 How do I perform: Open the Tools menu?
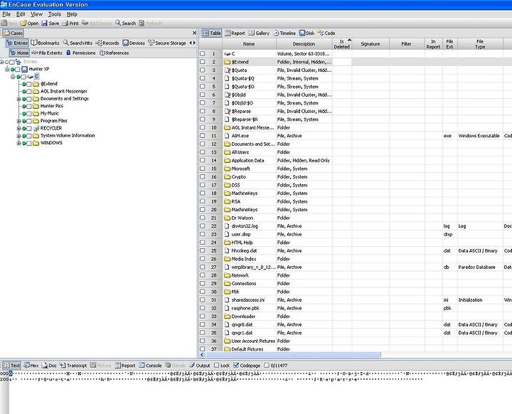55,14
